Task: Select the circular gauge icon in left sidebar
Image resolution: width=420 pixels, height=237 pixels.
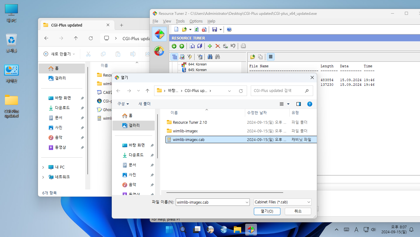Action: click(159, 51)
